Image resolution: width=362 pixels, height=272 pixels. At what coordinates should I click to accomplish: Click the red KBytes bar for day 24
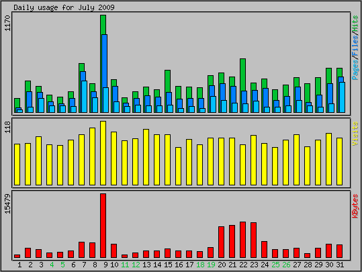click(x=265, y=250)
